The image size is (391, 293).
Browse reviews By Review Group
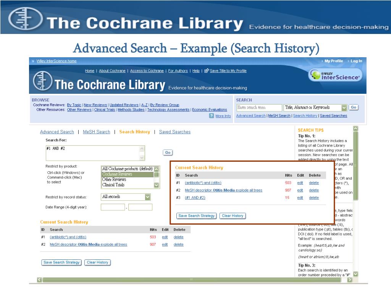[x=165, y=105]
